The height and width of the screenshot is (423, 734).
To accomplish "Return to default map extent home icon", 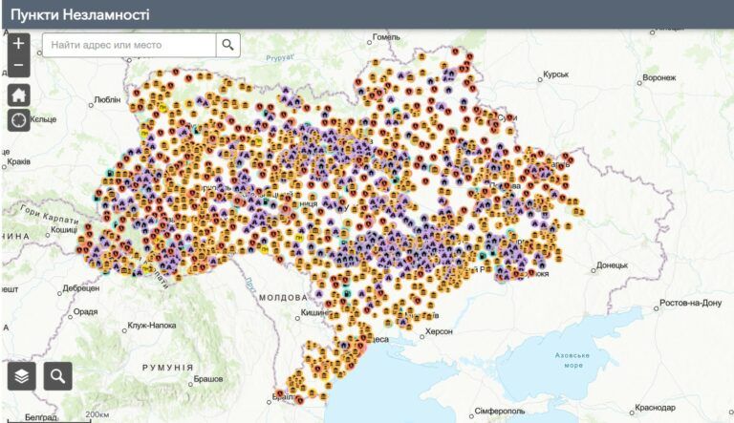I will 19,95.
